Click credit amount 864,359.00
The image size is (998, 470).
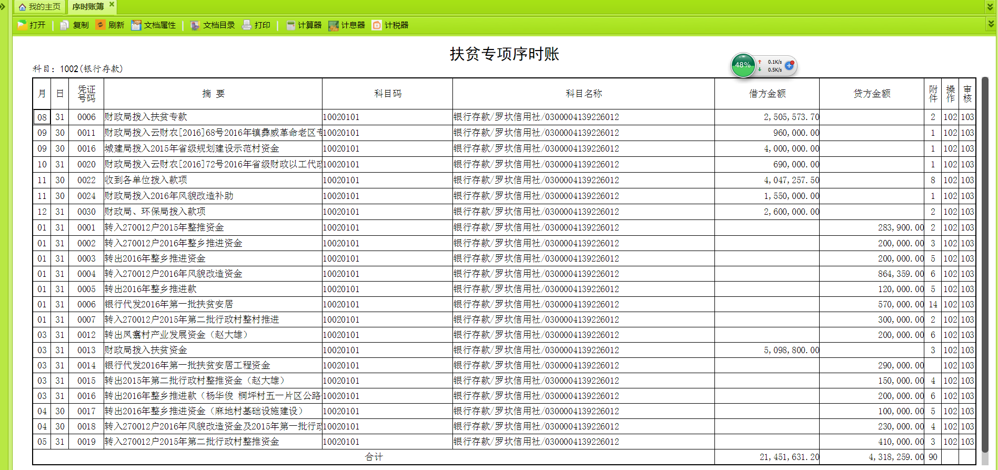click(901, 274)
